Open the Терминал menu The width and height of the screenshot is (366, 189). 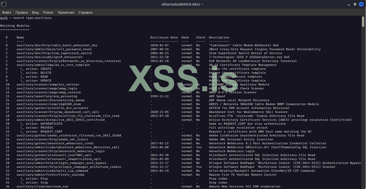66,12
